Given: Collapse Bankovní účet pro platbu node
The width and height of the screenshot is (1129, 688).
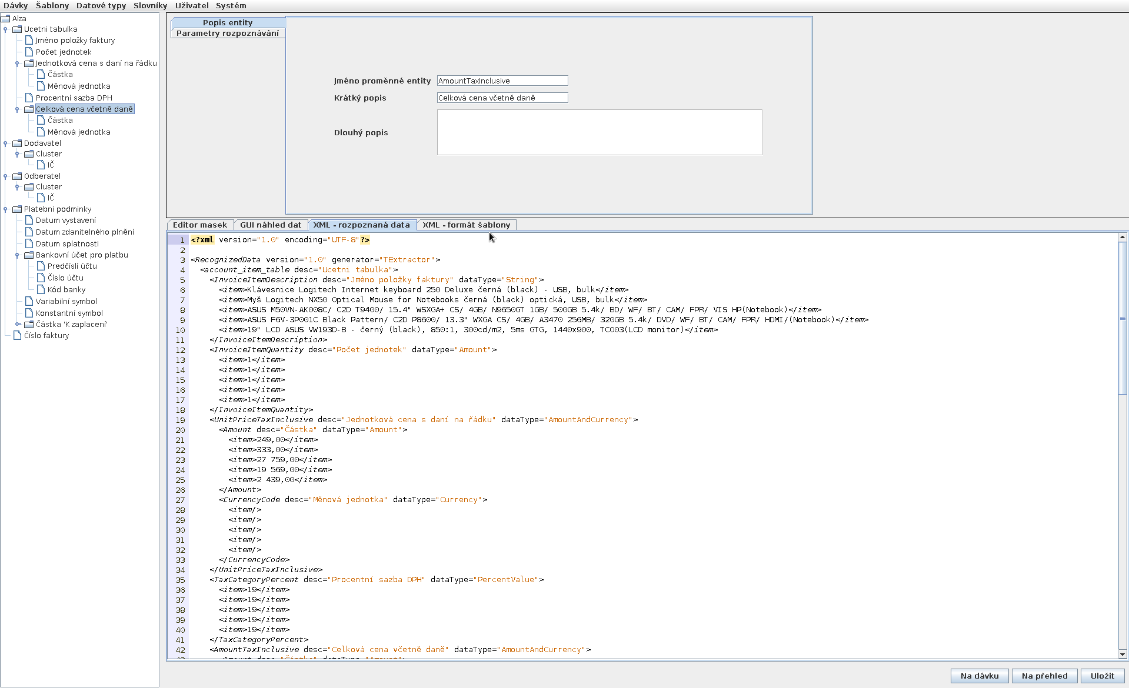Looking at the screenshot, I should tap(17, 255).
